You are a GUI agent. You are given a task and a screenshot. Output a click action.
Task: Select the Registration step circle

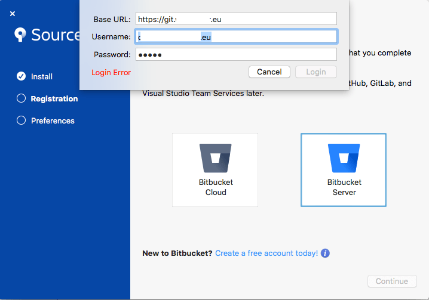pyautogui.click(x=21, y=98)
